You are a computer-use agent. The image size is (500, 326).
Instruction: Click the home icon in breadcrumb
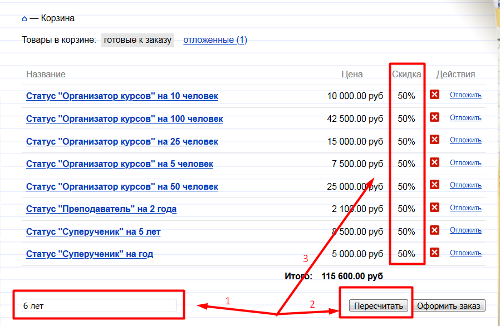click(x=24, y=18)
